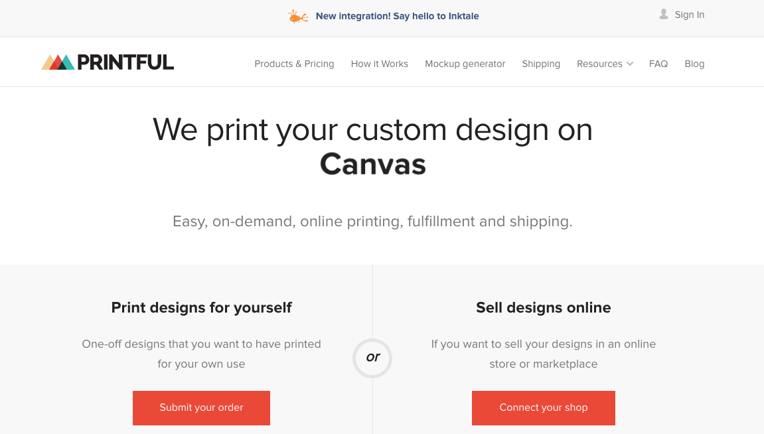Click the orange Inktale mascot icon

pyautogui.click(x=298, y=17)
